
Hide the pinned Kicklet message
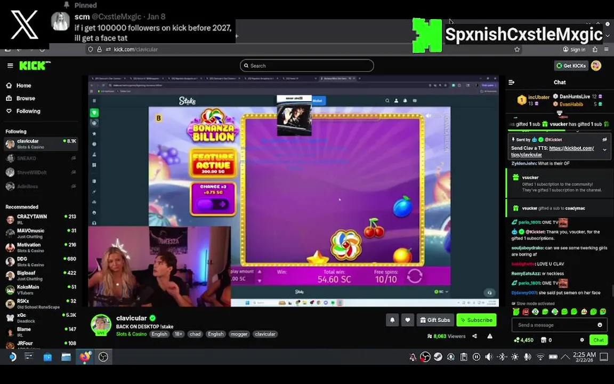coord(604,140)
